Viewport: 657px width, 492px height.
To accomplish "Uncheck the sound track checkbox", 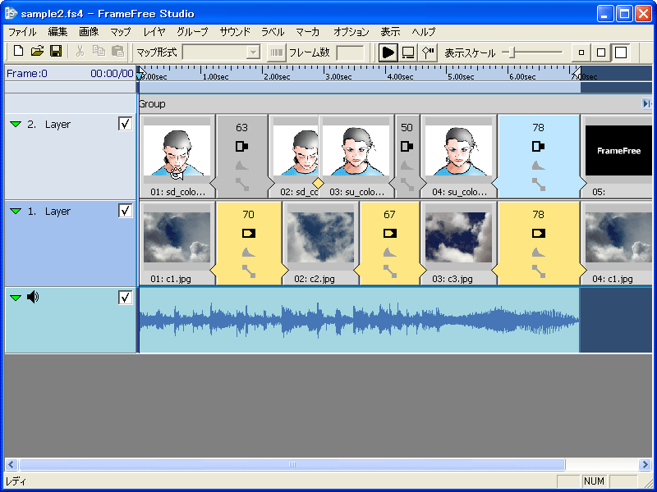I will point(125,298).
